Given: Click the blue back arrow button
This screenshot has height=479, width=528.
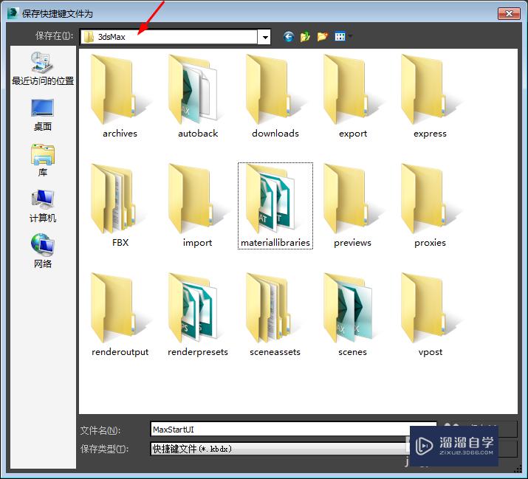Looking at the screenshot, I should click(x=289, y=36).
